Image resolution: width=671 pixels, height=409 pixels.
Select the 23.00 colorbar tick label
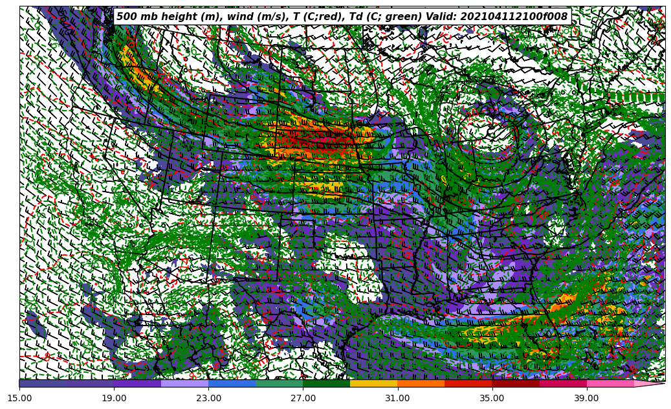tap(208, 398)
